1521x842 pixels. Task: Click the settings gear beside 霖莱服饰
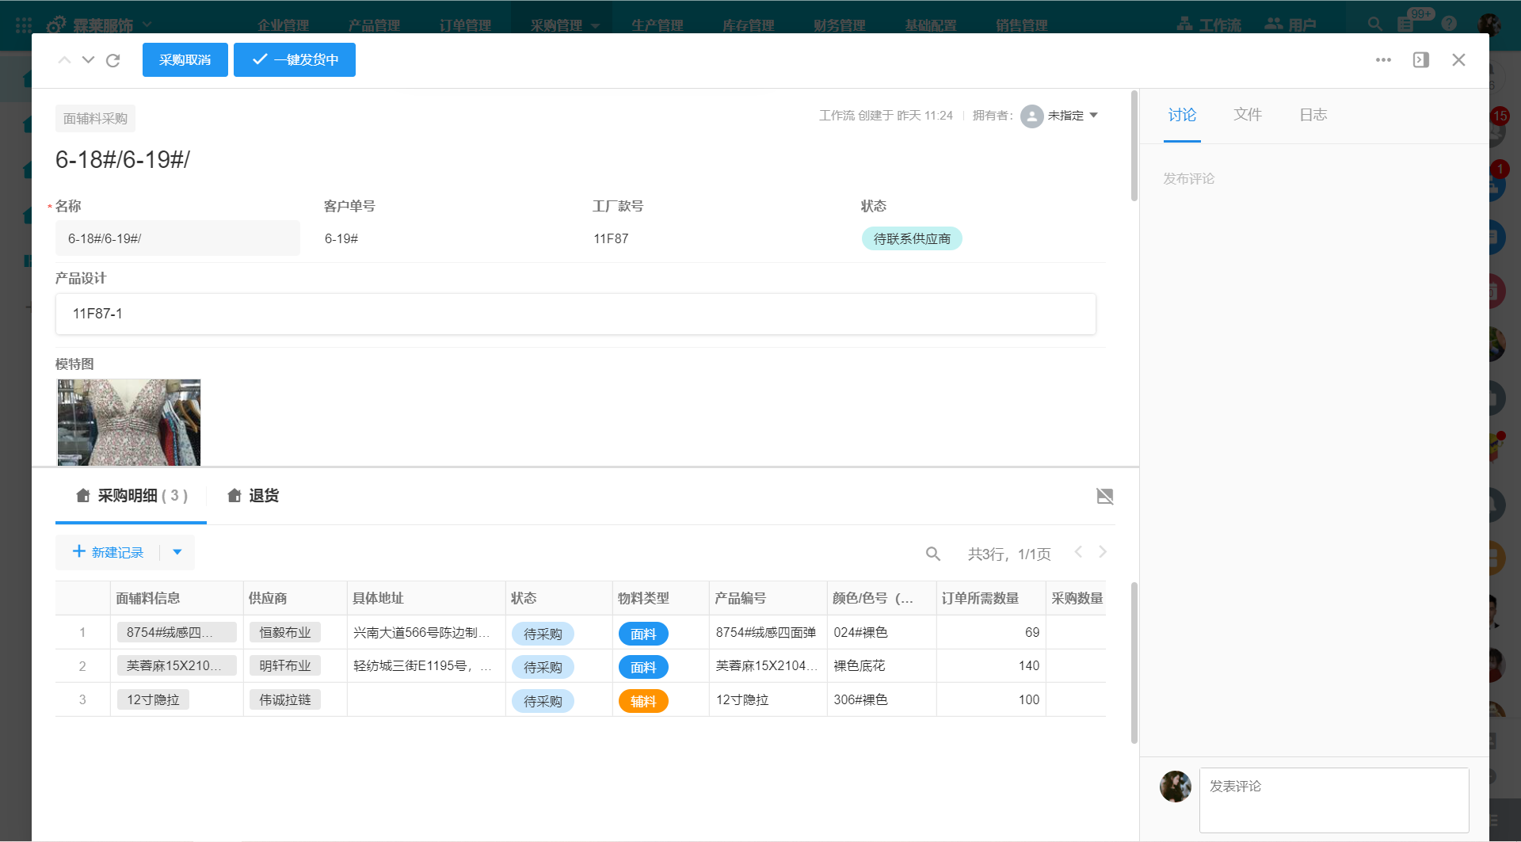point(55,25)
